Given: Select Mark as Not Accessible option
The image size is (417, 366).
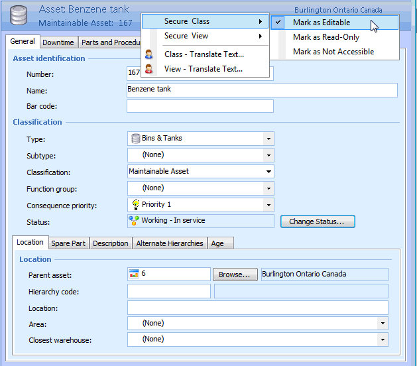Looking at the screenshot, I should [x=335, y=52].
